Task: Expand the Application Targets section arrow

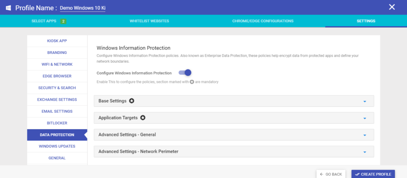Action: tap(365, 118)
